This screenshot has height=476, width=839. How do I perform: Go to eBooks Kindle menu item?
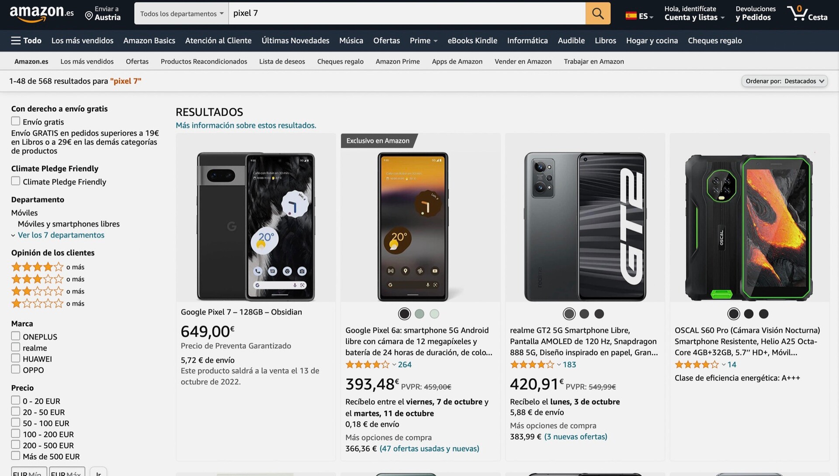pyautogui.click(x=472, y=41)
